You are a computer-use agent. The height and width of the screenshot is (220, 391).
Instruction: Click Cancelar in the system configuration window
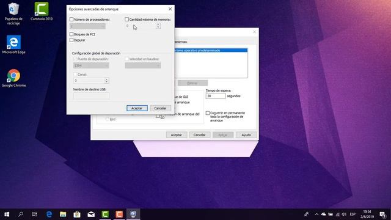[x=200, y=135]
